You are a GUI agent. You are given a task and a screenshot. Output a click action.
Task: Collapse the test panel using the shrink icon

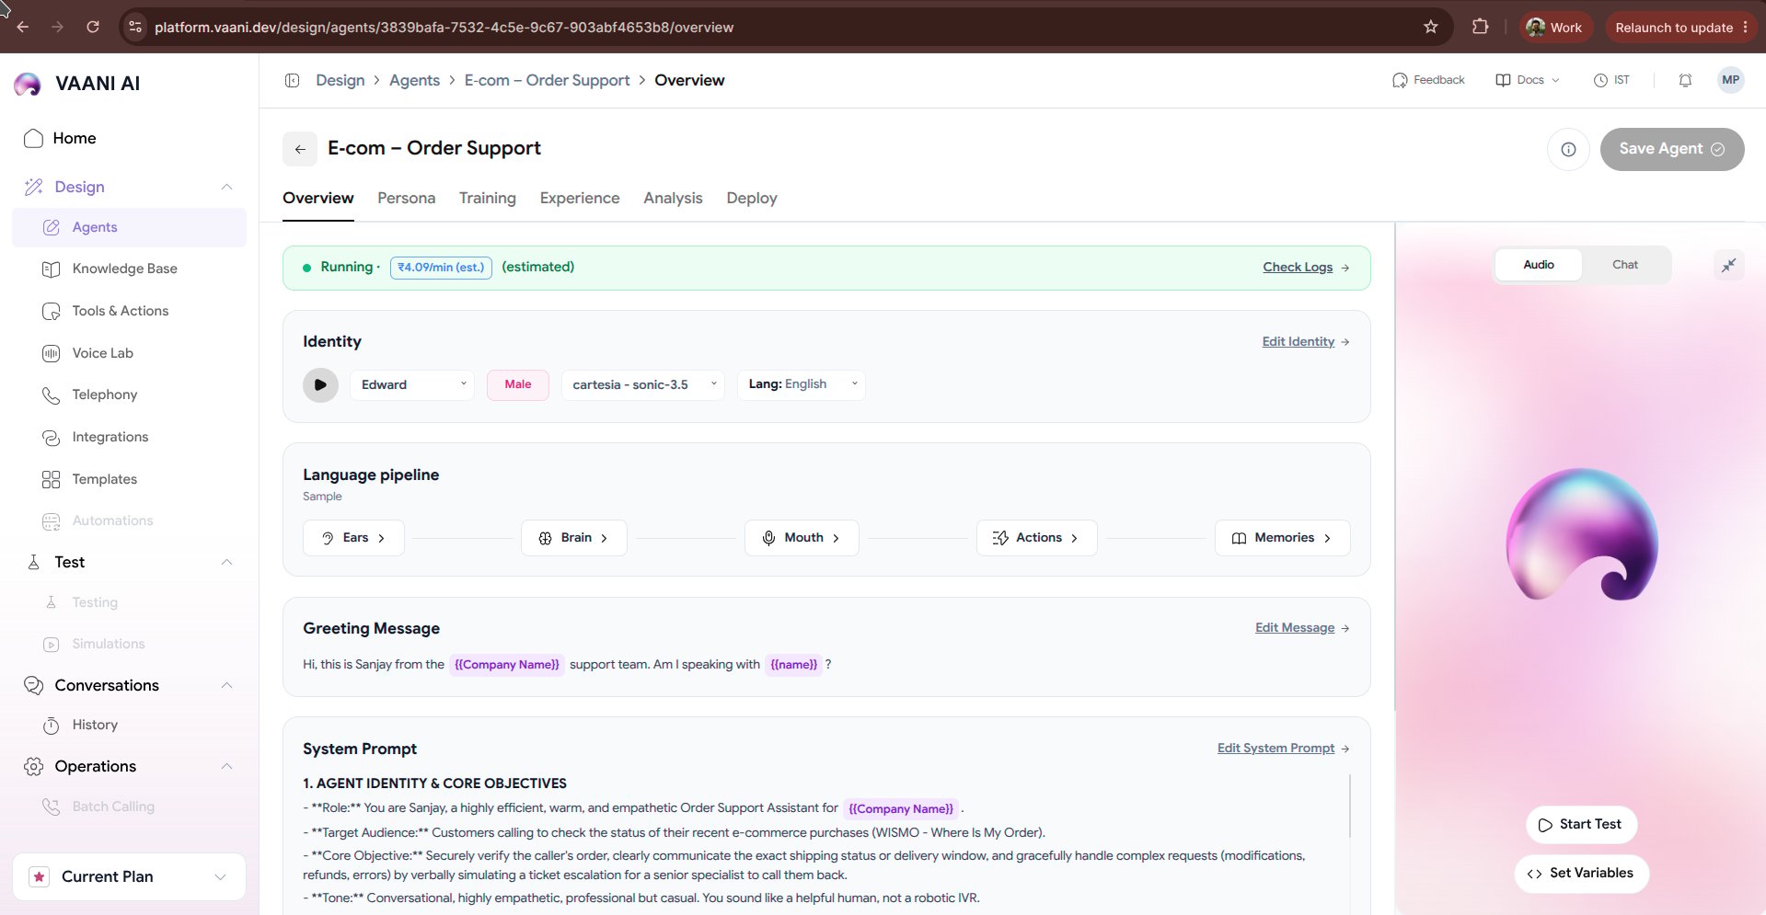1729,265
